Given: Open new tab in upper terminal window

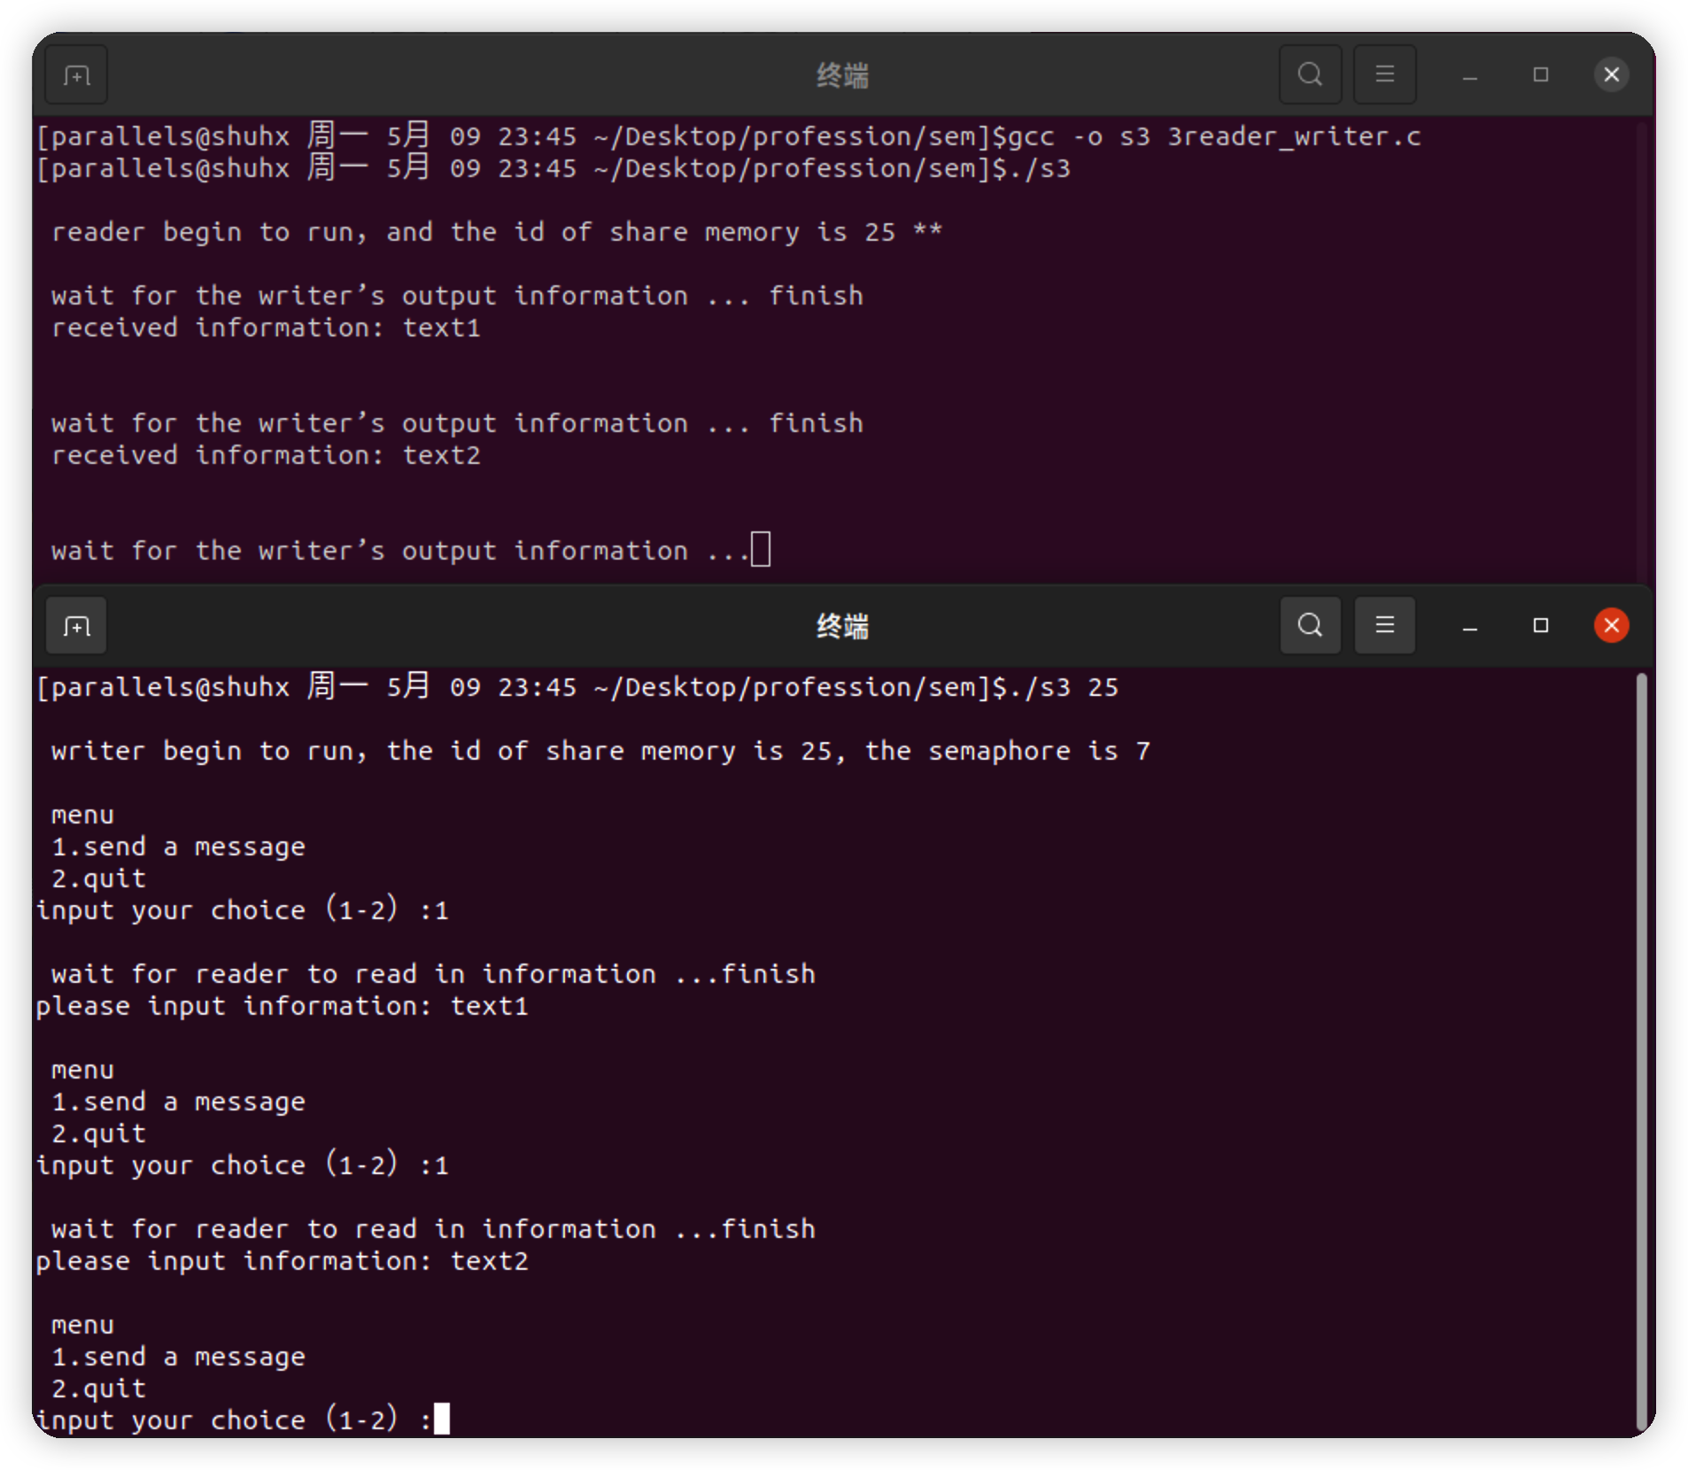Looking at the screenshot, I should [76, 75].
